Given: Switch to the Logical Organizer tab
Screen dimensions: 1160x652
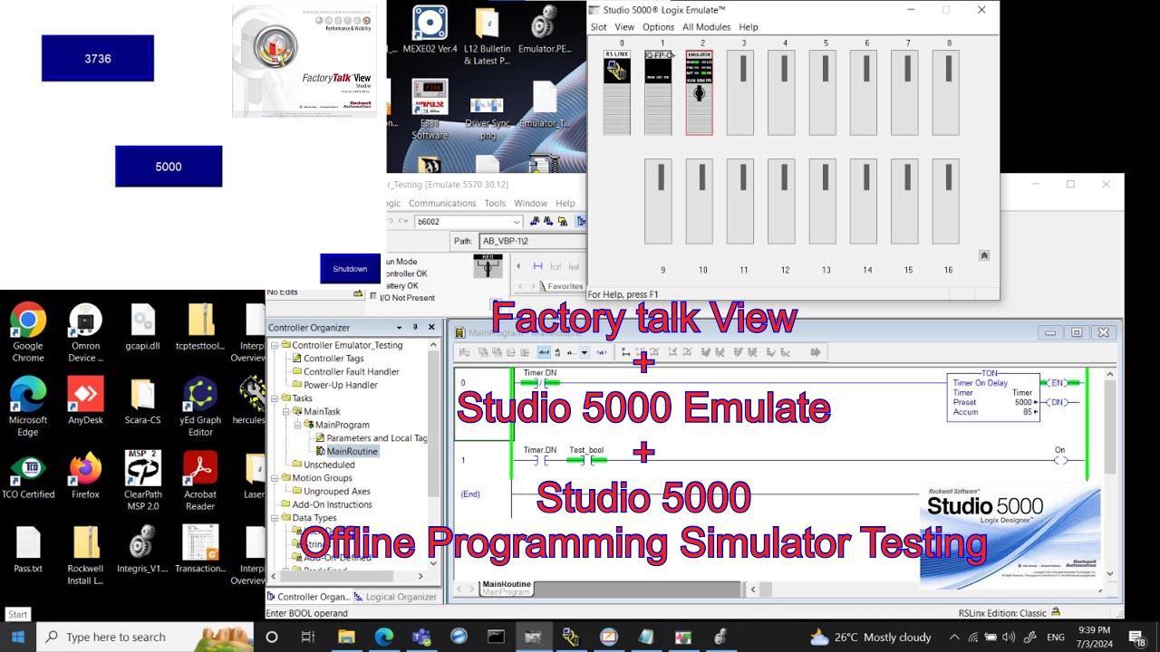Looking at the screenshot, I should pyautogui.click(x=395, y=597).
